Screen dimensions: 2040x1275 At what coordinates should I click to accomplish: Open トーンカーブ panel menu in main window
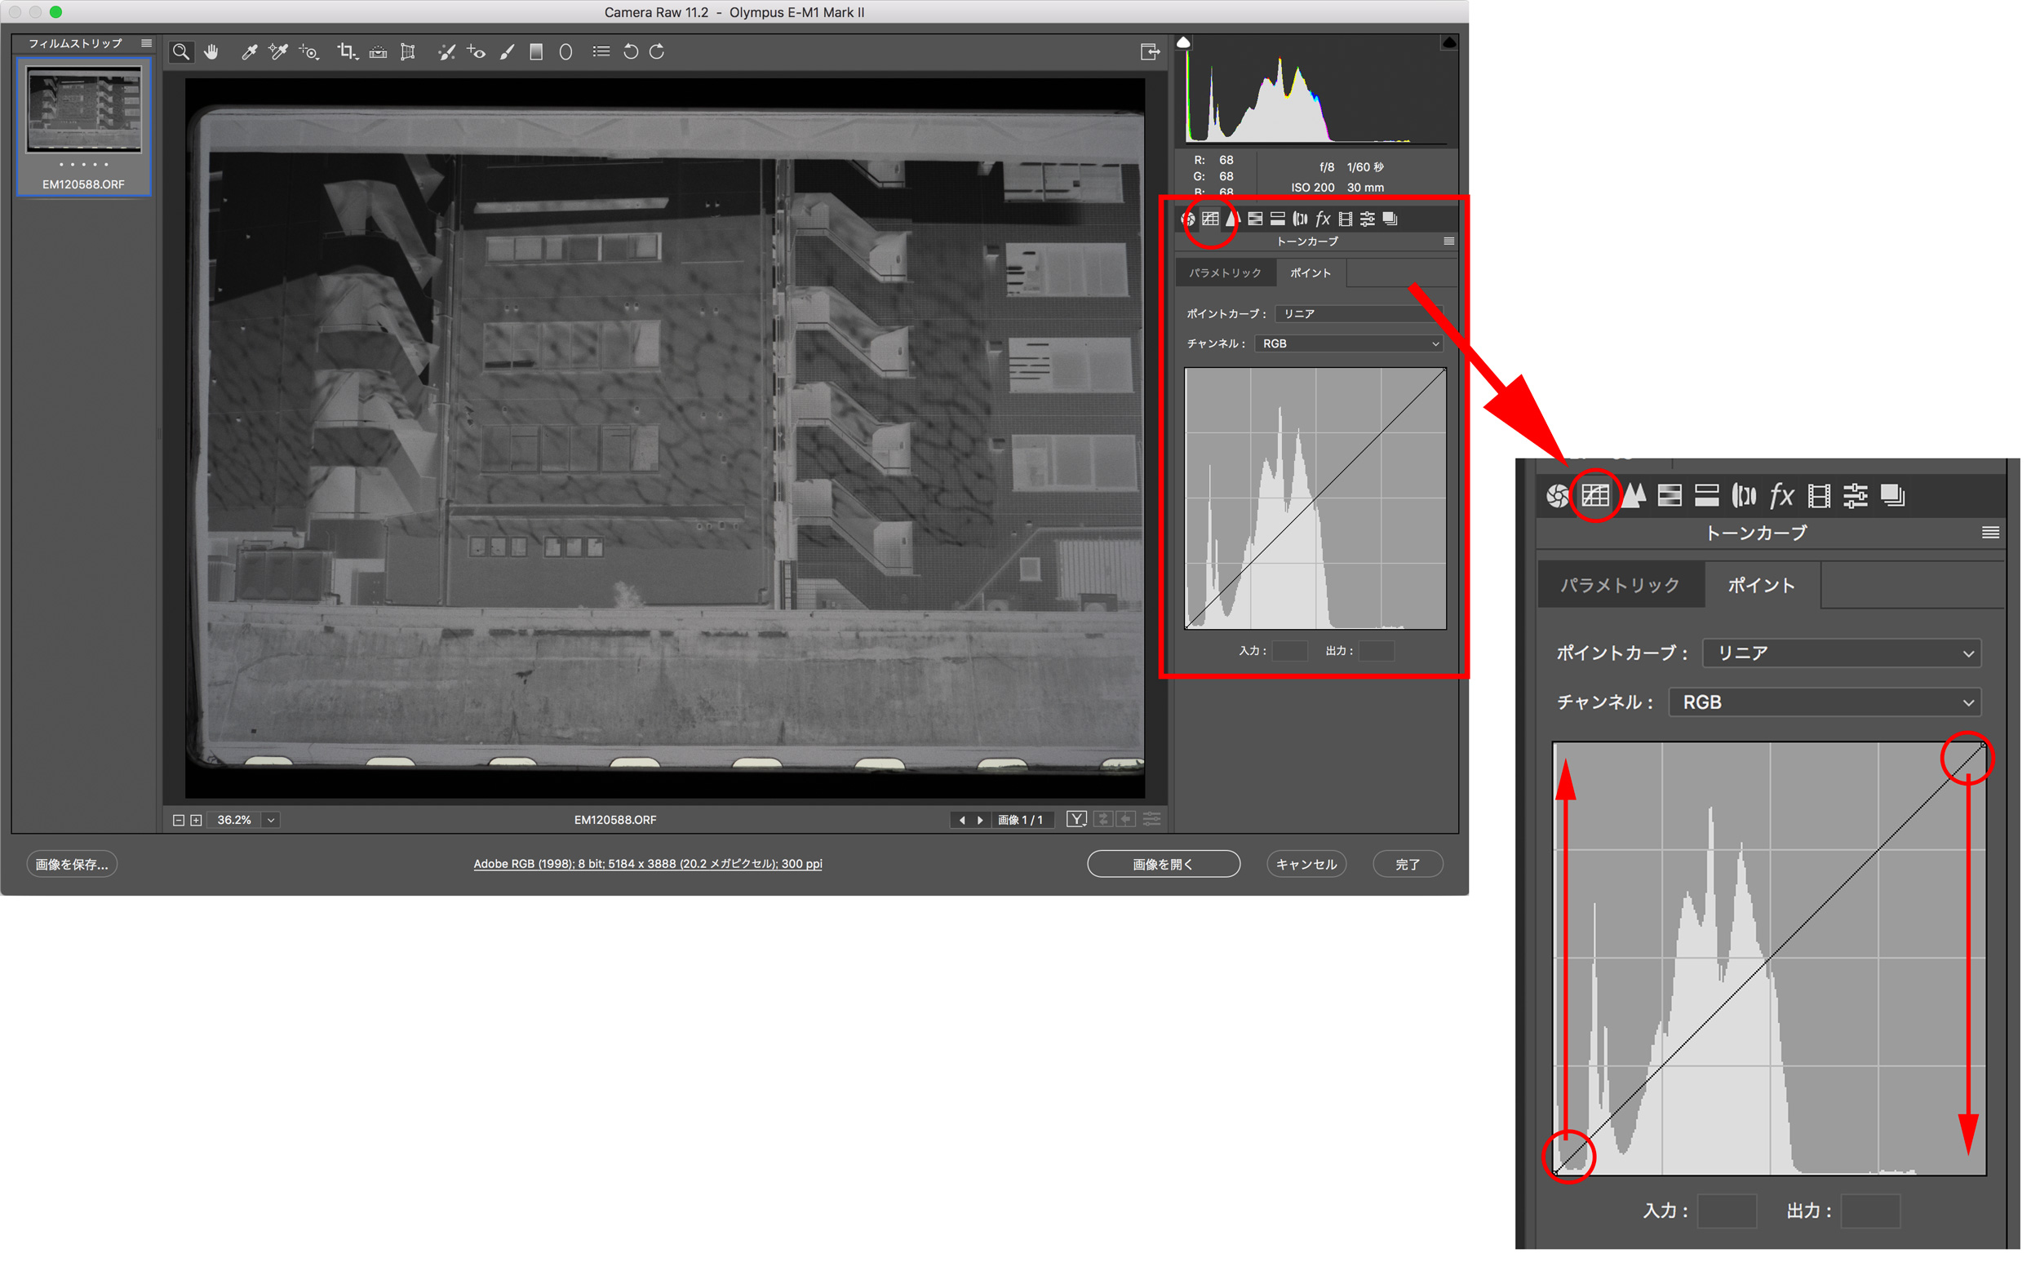pos(1449,242)
